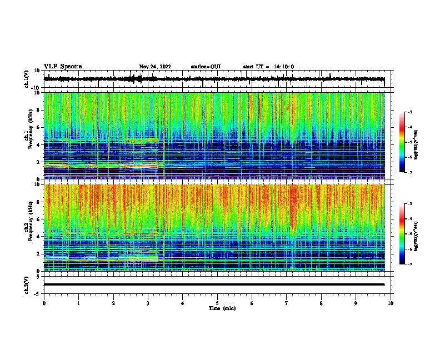Image resolution: width=440 pixels, height=340 pixels.
Task: Click the "-10" tick on ch.1(V) axis
Action: (36, 88)
